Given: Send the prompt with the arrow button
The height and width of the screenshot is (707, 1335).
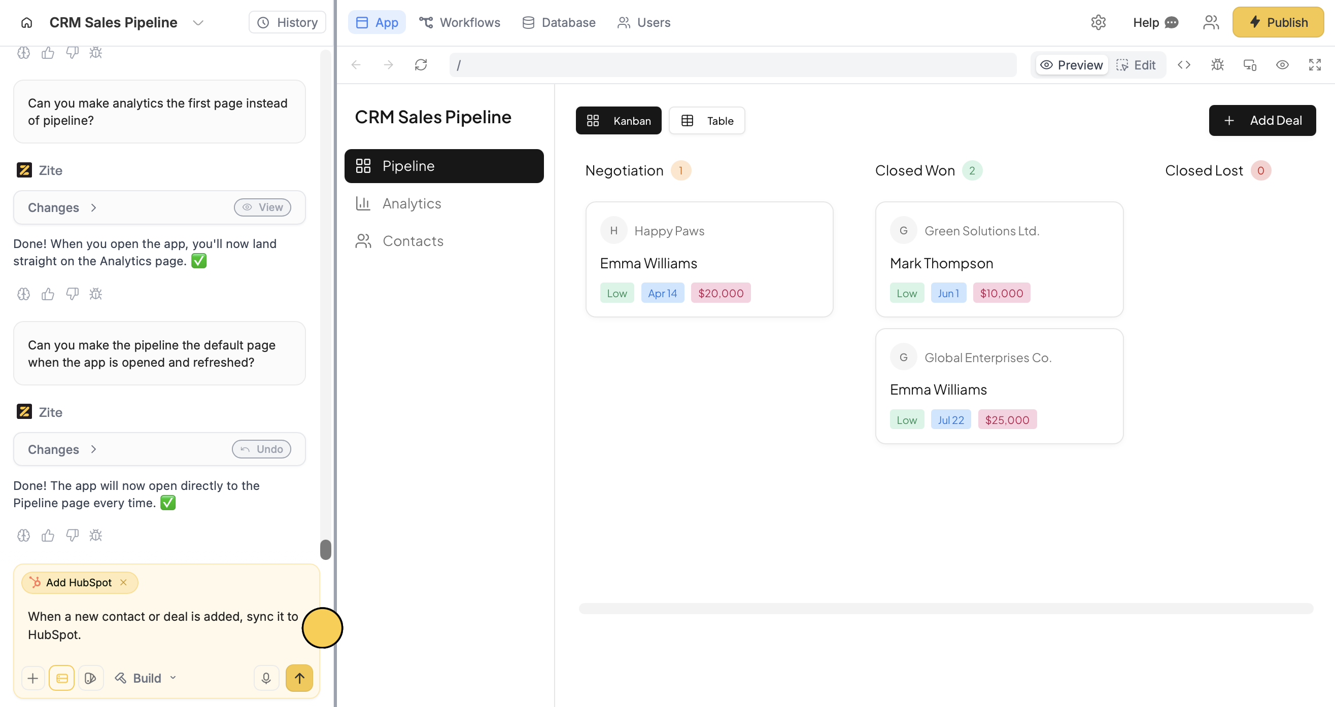Looking at the screenshot, I should click(299, 678).
